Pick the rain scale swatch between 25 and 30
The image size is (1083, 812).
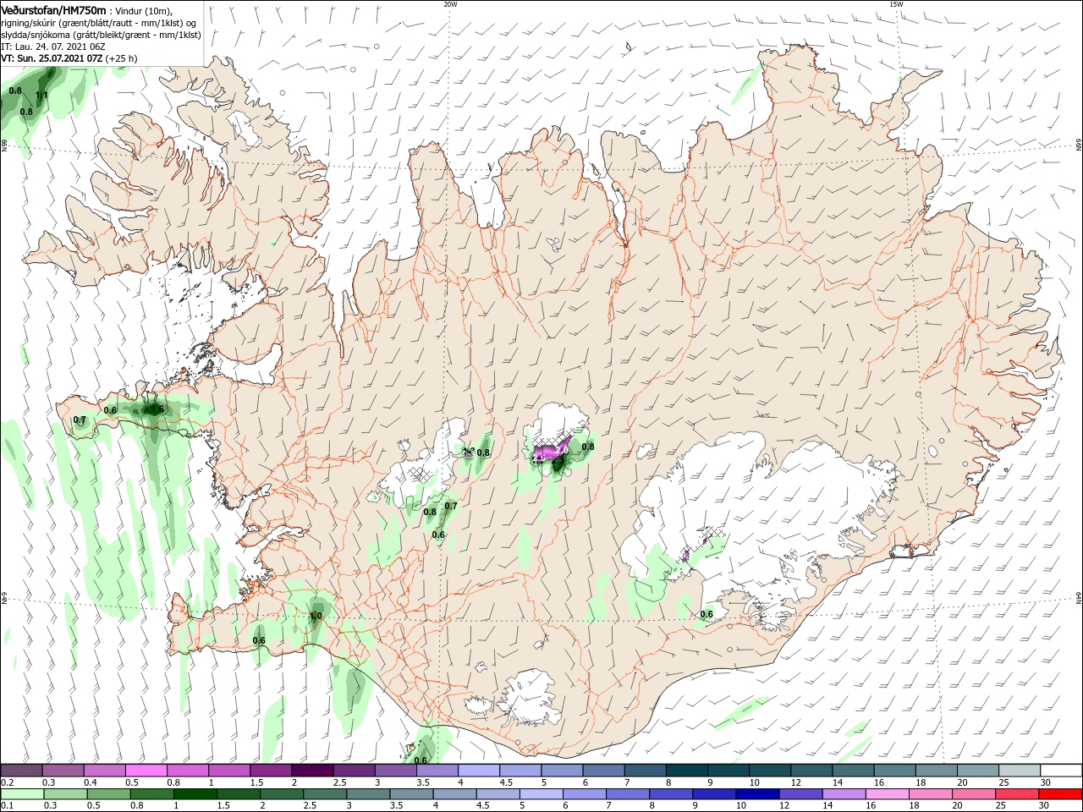pos(1019,794)
